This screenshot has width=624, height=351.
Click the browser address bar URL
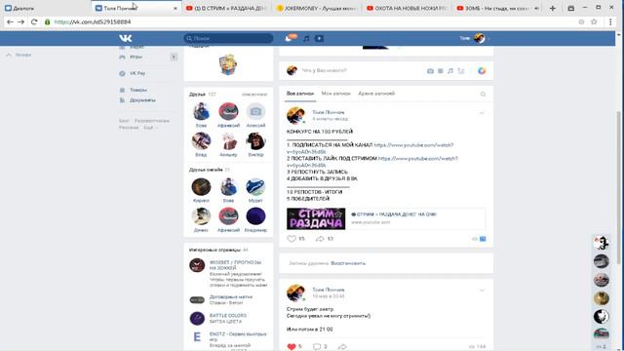tap(93, 21)
